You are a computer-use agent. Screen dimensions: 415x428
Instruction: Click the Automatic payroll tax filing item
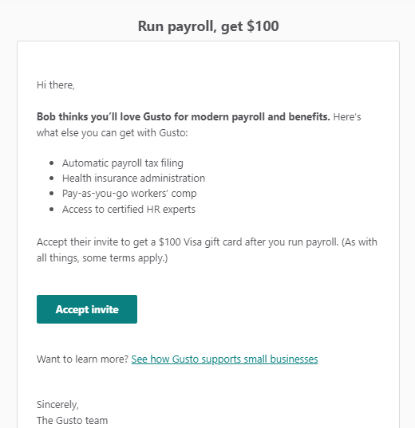(122, 163)
